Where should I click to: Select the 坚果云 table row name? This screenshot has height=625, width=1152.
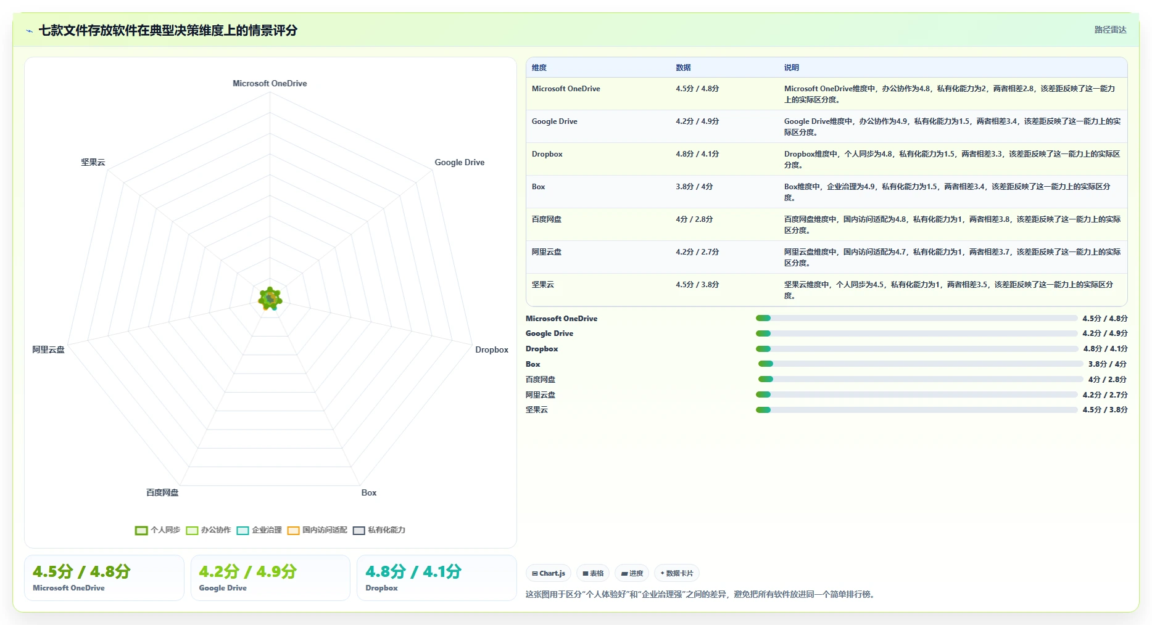543,285
